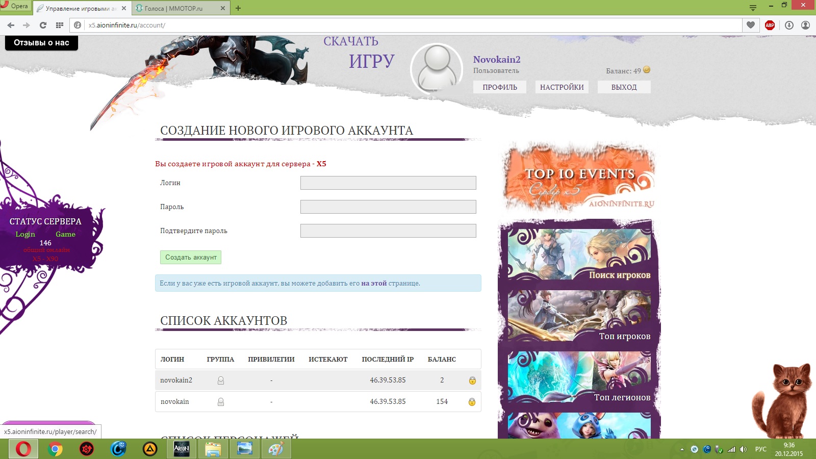Click the site info globe icon in address bar
The width and height of the screenshot is (816, 459).
pos(78,25)
